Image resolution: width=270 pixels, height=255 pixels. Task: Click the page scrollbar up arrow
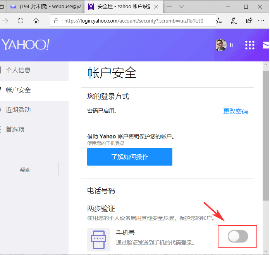(266, 65)
